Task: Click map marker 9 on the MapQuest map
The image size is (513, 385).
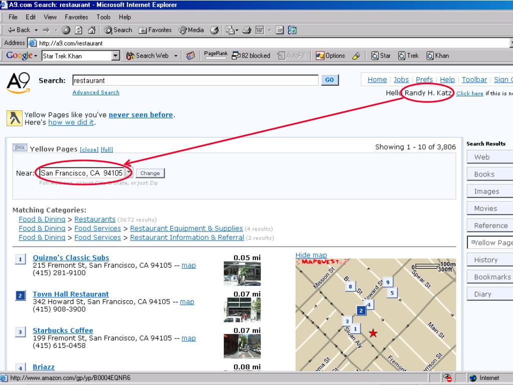Action: [388, 282]
